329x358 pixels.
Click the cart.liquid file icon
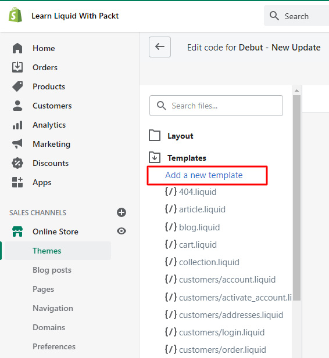click(171, 244)
